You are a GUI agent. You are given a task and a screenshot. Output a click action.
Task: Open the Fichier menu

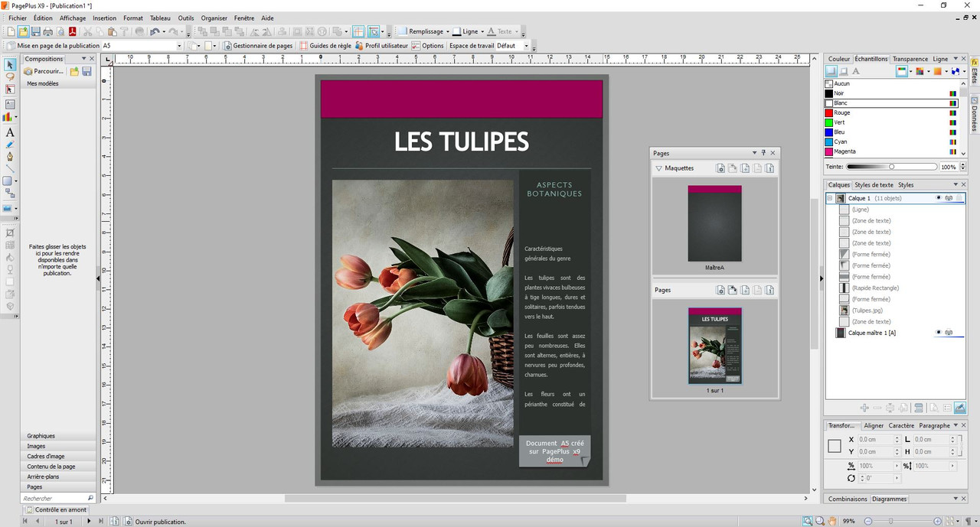[x=18, y=18]
